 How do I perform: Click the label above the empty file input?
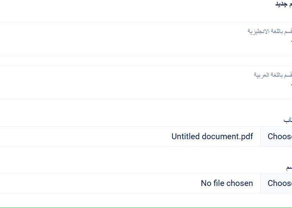[x=289, y=168]
